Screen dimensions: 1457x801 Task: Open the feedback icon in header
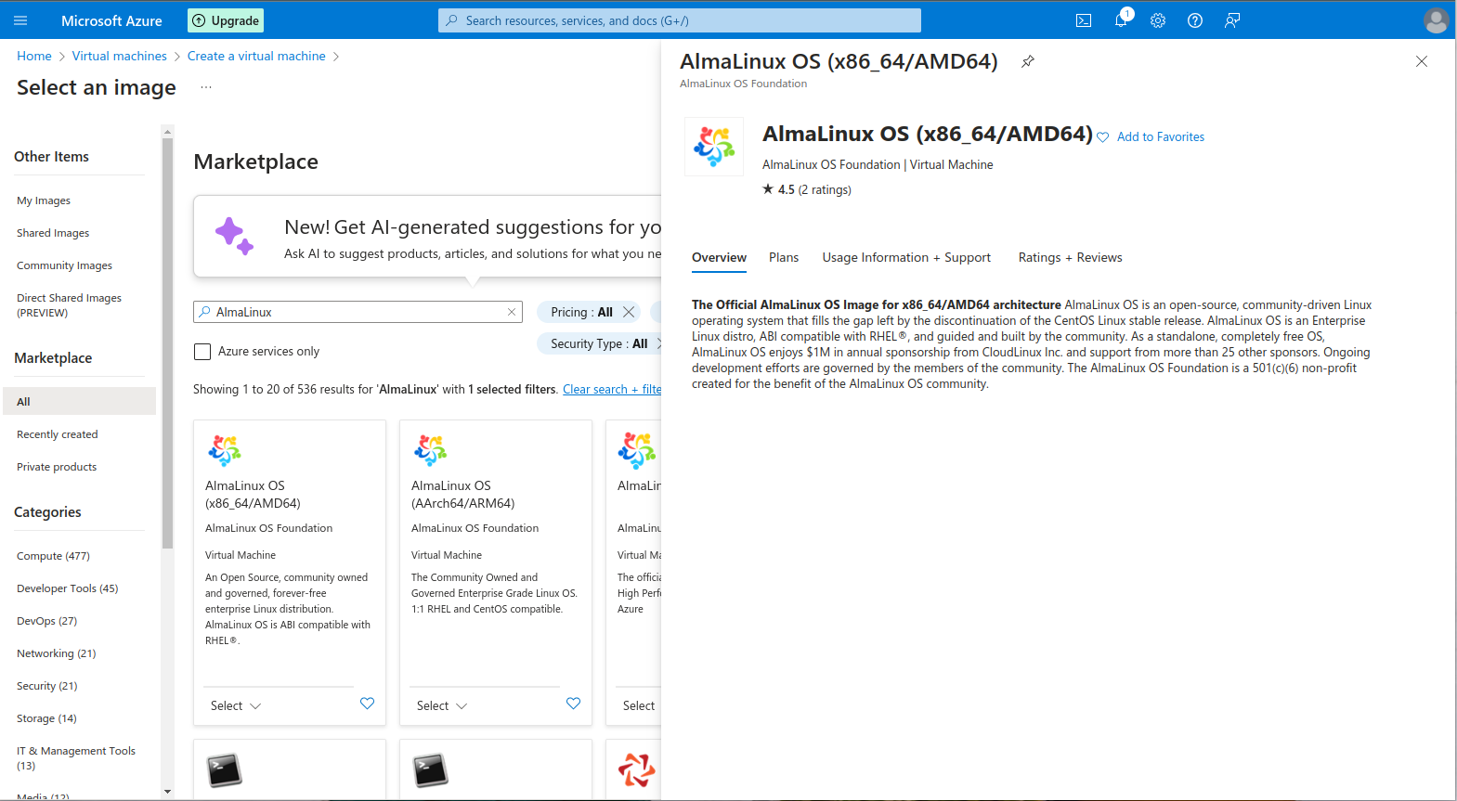click(x=1232, y=20)
